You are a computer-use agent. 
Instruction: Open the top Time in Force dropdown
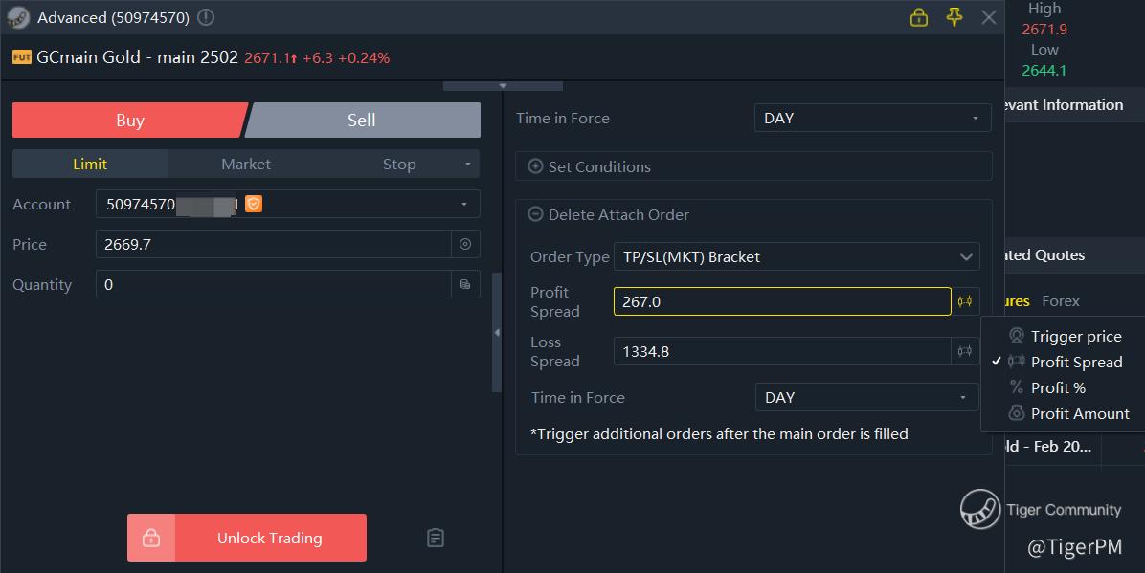[872, 119]
